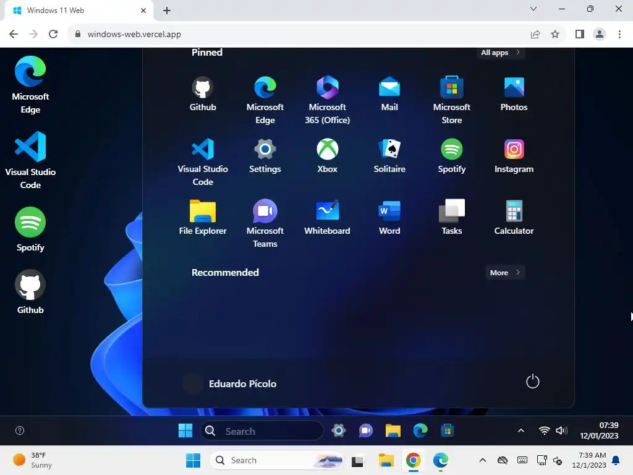The image size is (633, 475).
Task: Show hidden icons in web taskbar tray
Action: pyautogui.click(x=520, y=430)
